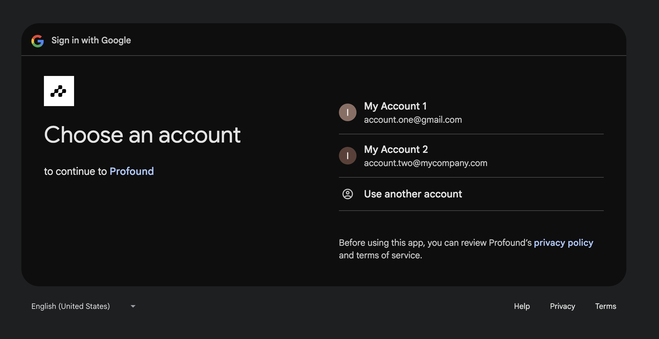Click the My Account 1 avatar circle
The height and width of the screenshot is (339, 659).
pyautogui.click(x=348, y=112)
